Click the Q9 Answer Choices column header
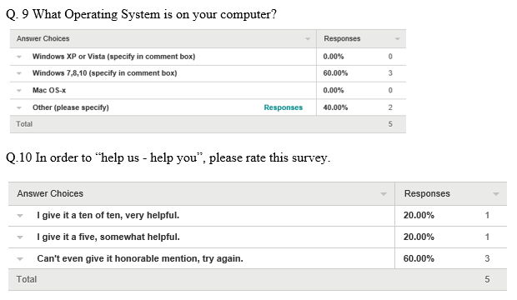This screenshot has width=517, height=300. pyautogui.click(x=163, y=38)
